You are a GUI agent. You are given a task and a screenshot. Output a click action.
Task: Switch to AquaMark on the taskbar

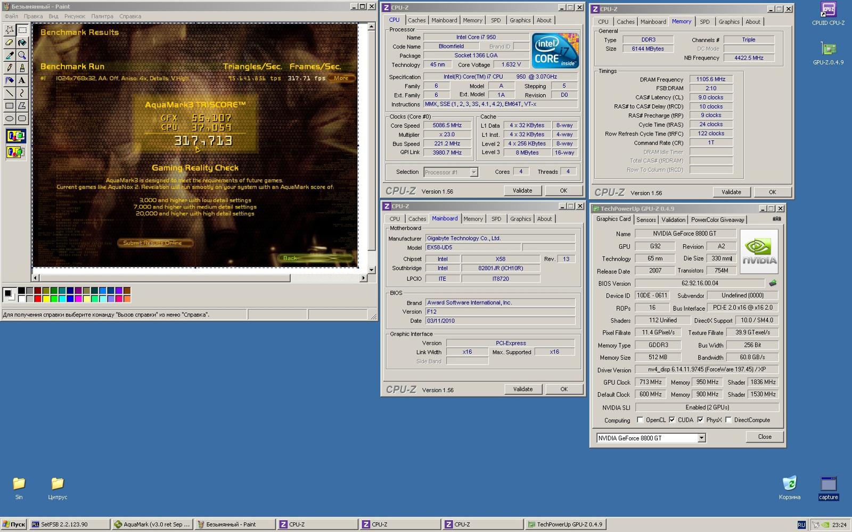click(x=152, y=525)
